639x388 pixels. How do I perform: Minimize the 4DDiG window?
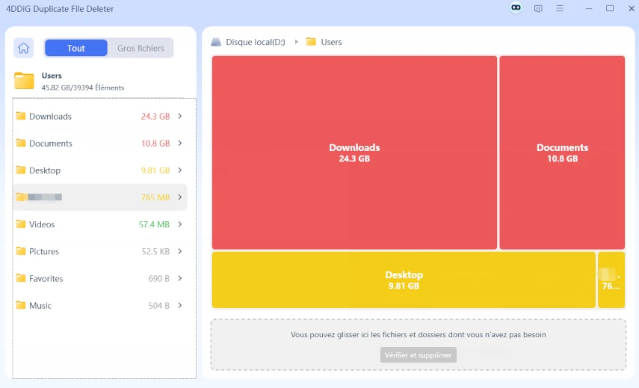coord(588,8)
